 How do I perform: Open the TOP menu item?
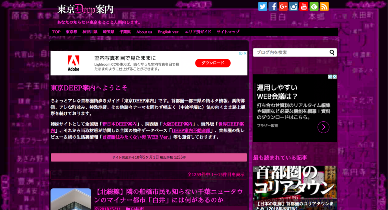click(x=56, y=32)
